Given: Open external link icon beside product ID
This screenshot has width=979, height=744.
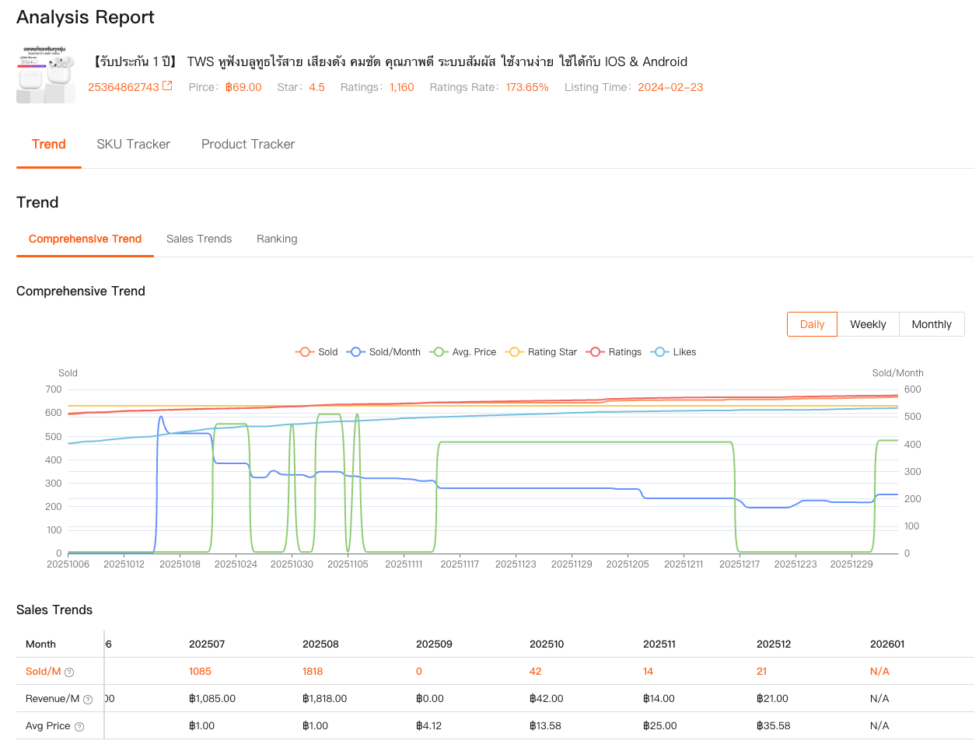Looking at the screenshot, I should pos(167,86).
